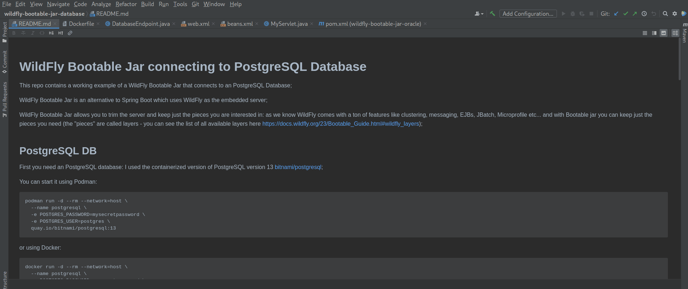688x289 pixels.
Task: Open the bitnami/postgresql link
Action: pyautogui.click(x=298, y=167)
